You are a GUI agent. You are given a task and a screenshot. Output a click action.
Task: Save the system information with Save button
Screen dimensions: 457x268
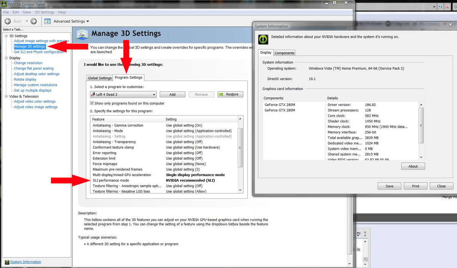click(x=390, y=186)
